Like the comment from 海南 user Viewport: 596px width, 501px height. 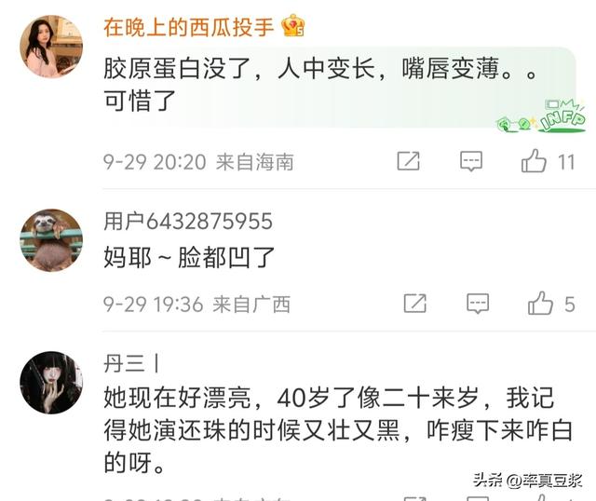pos(534,161)
